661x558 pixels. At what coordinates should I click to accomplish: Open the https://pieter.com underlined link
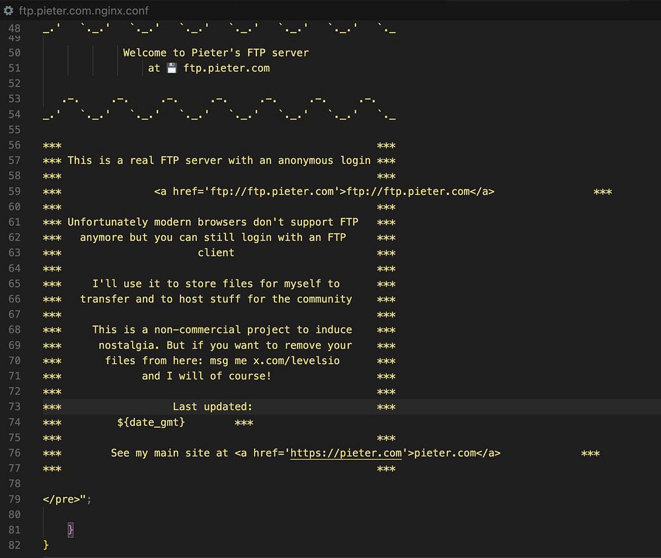[x=346, y=453]
